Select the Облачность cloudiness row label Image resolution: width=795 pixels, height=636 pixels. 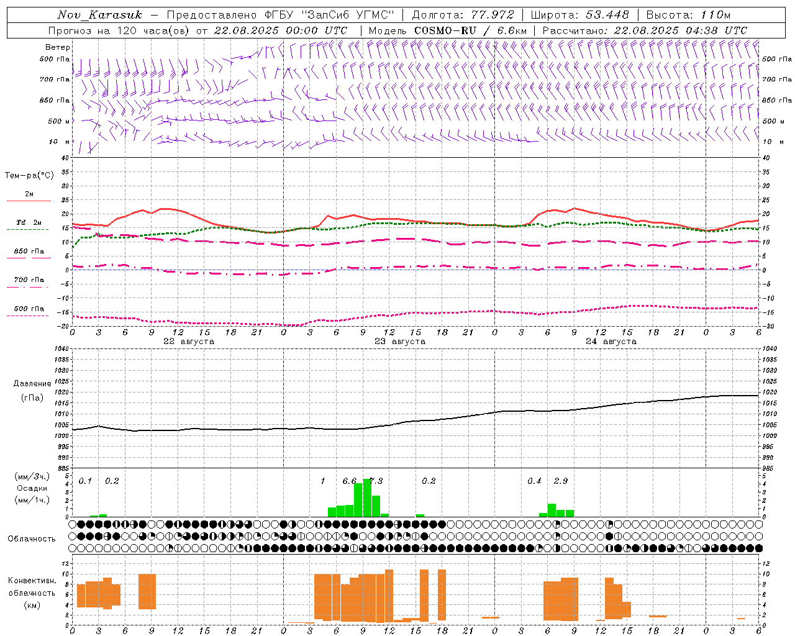tap(32, 539)
